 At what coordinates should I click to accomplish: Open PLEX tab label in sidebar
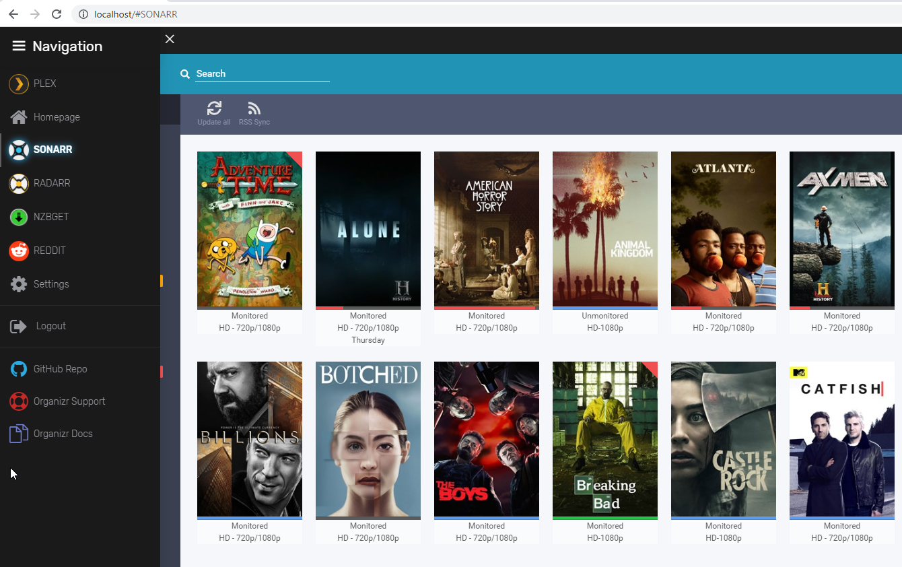tap(45, 84)
